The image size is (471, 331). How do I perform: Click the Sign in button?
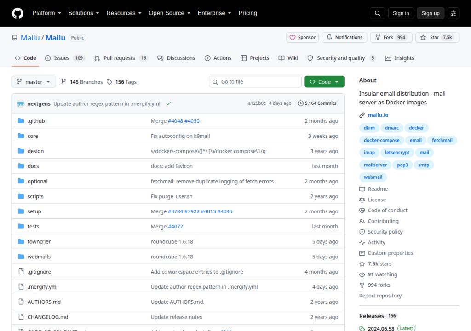point(401,13)
